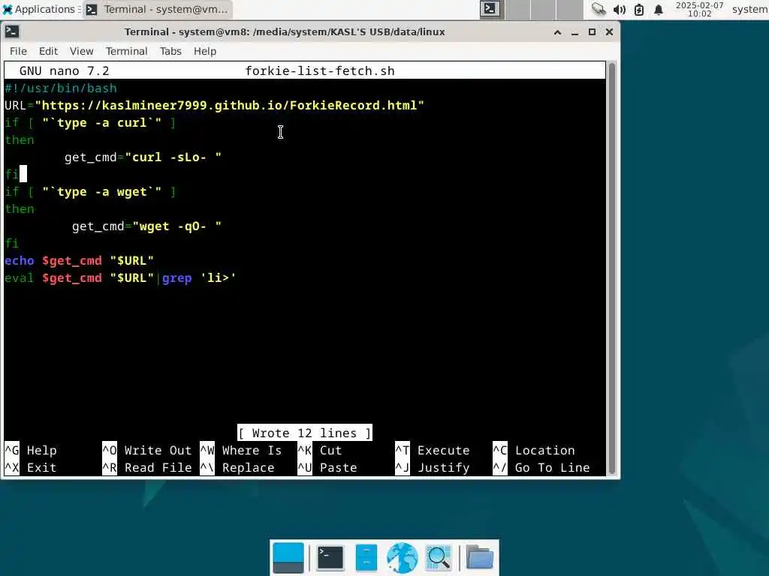769x576 pixels.
Task: Click the URL string in the script
Action: [229, 105]
